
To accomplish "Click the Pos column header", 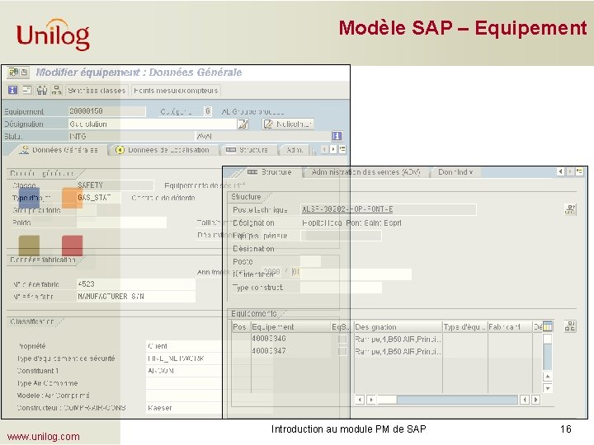I will click(x=241, y=326).
